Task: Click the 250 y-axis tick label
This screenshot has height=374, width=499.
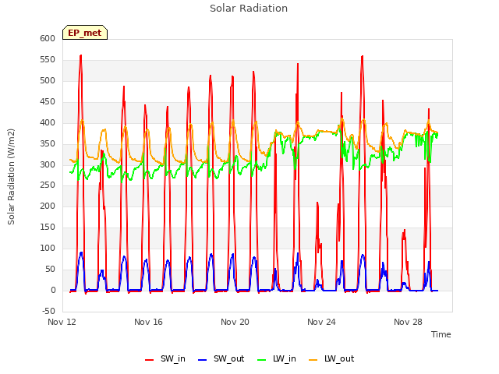Action: [48, 185]
